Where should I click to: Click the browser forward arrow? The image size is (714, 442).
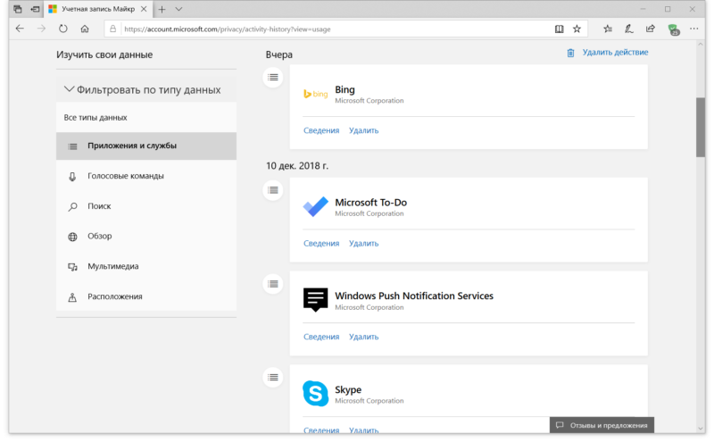[41, 29]
